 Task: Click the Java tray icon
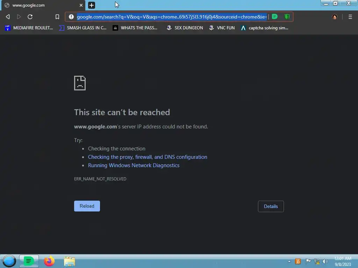[x=298, y=261]
